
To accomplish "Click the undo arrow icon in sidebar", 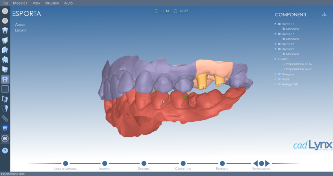I will pos(5,11).
